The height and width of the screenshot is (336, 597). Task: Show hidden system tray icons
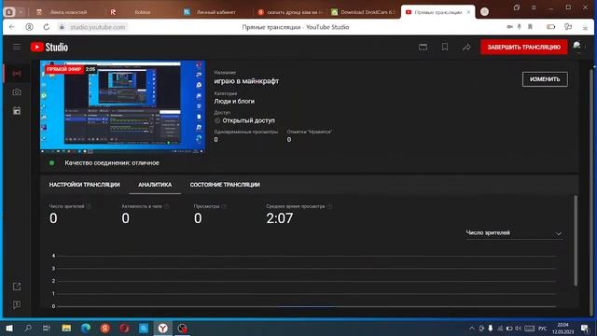click(x=472, y=329)
